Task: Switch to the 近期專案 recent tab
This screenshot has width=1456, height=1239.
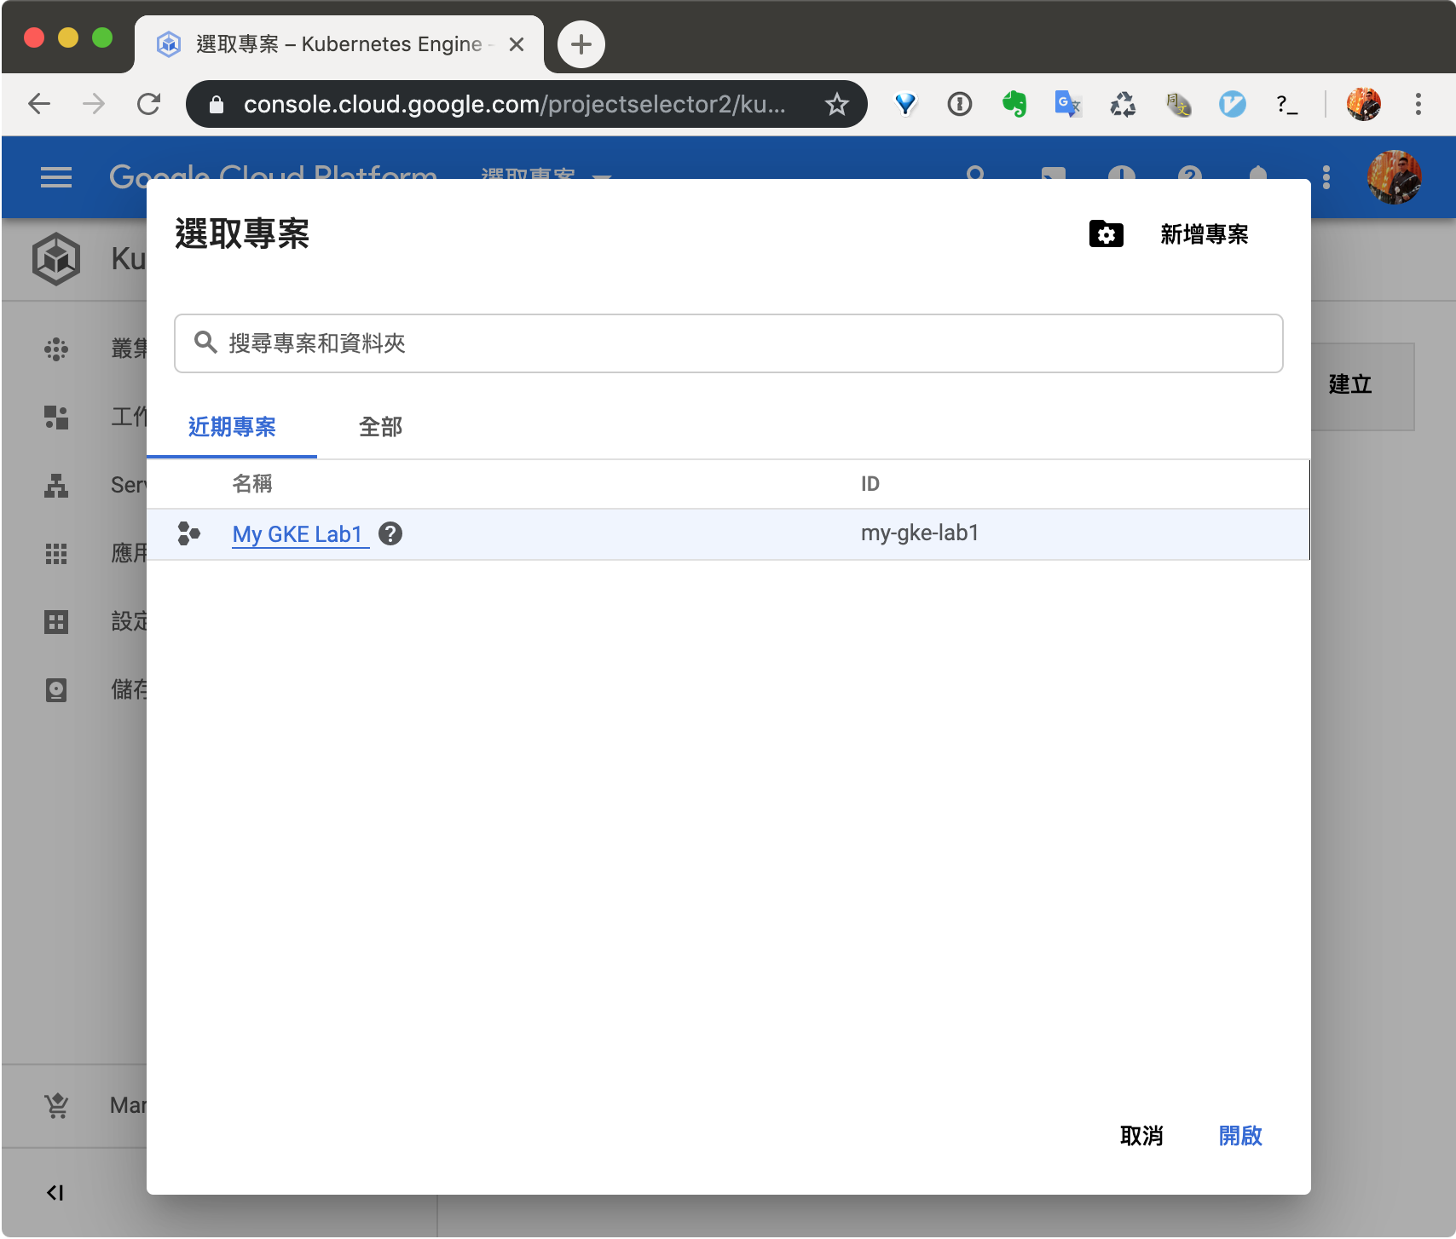Action: [232, 427]
